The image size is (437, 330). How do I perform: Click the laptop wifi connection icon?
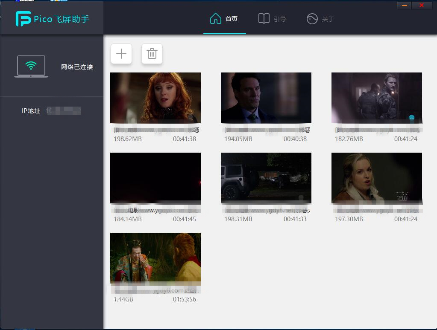pyautogui.click(x=31, y=67)
